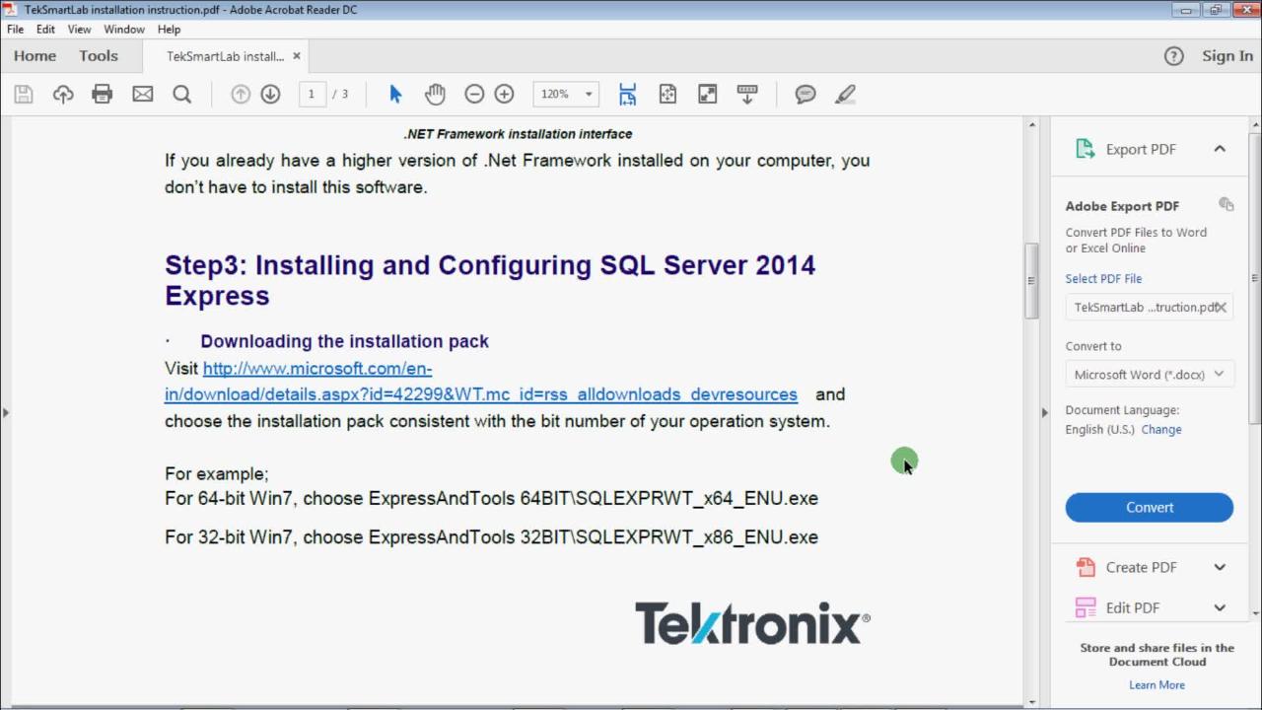The width and height of the screenshot is (1262, 710).
Task: Add a sticky note comment
Action: click(x=806, y=95)
